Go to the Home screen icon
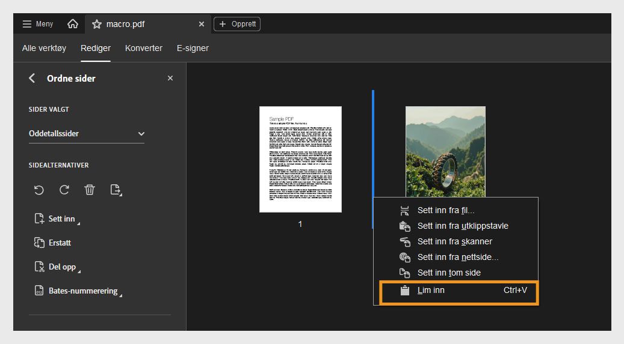 coord(72,24)
